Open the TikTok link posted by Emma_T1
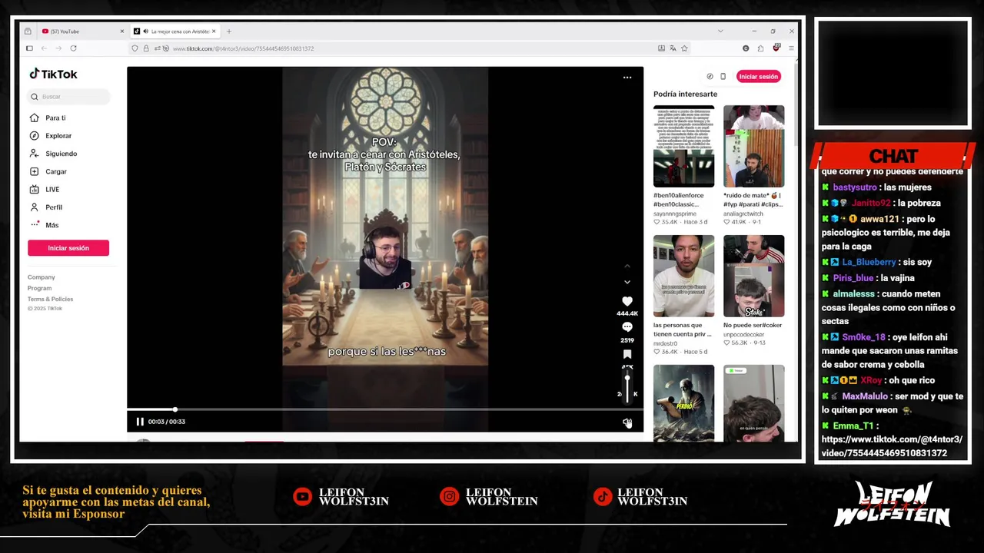The width and height of the screenshot is (984, 553). pyautogui.click(x=891, y=446)
